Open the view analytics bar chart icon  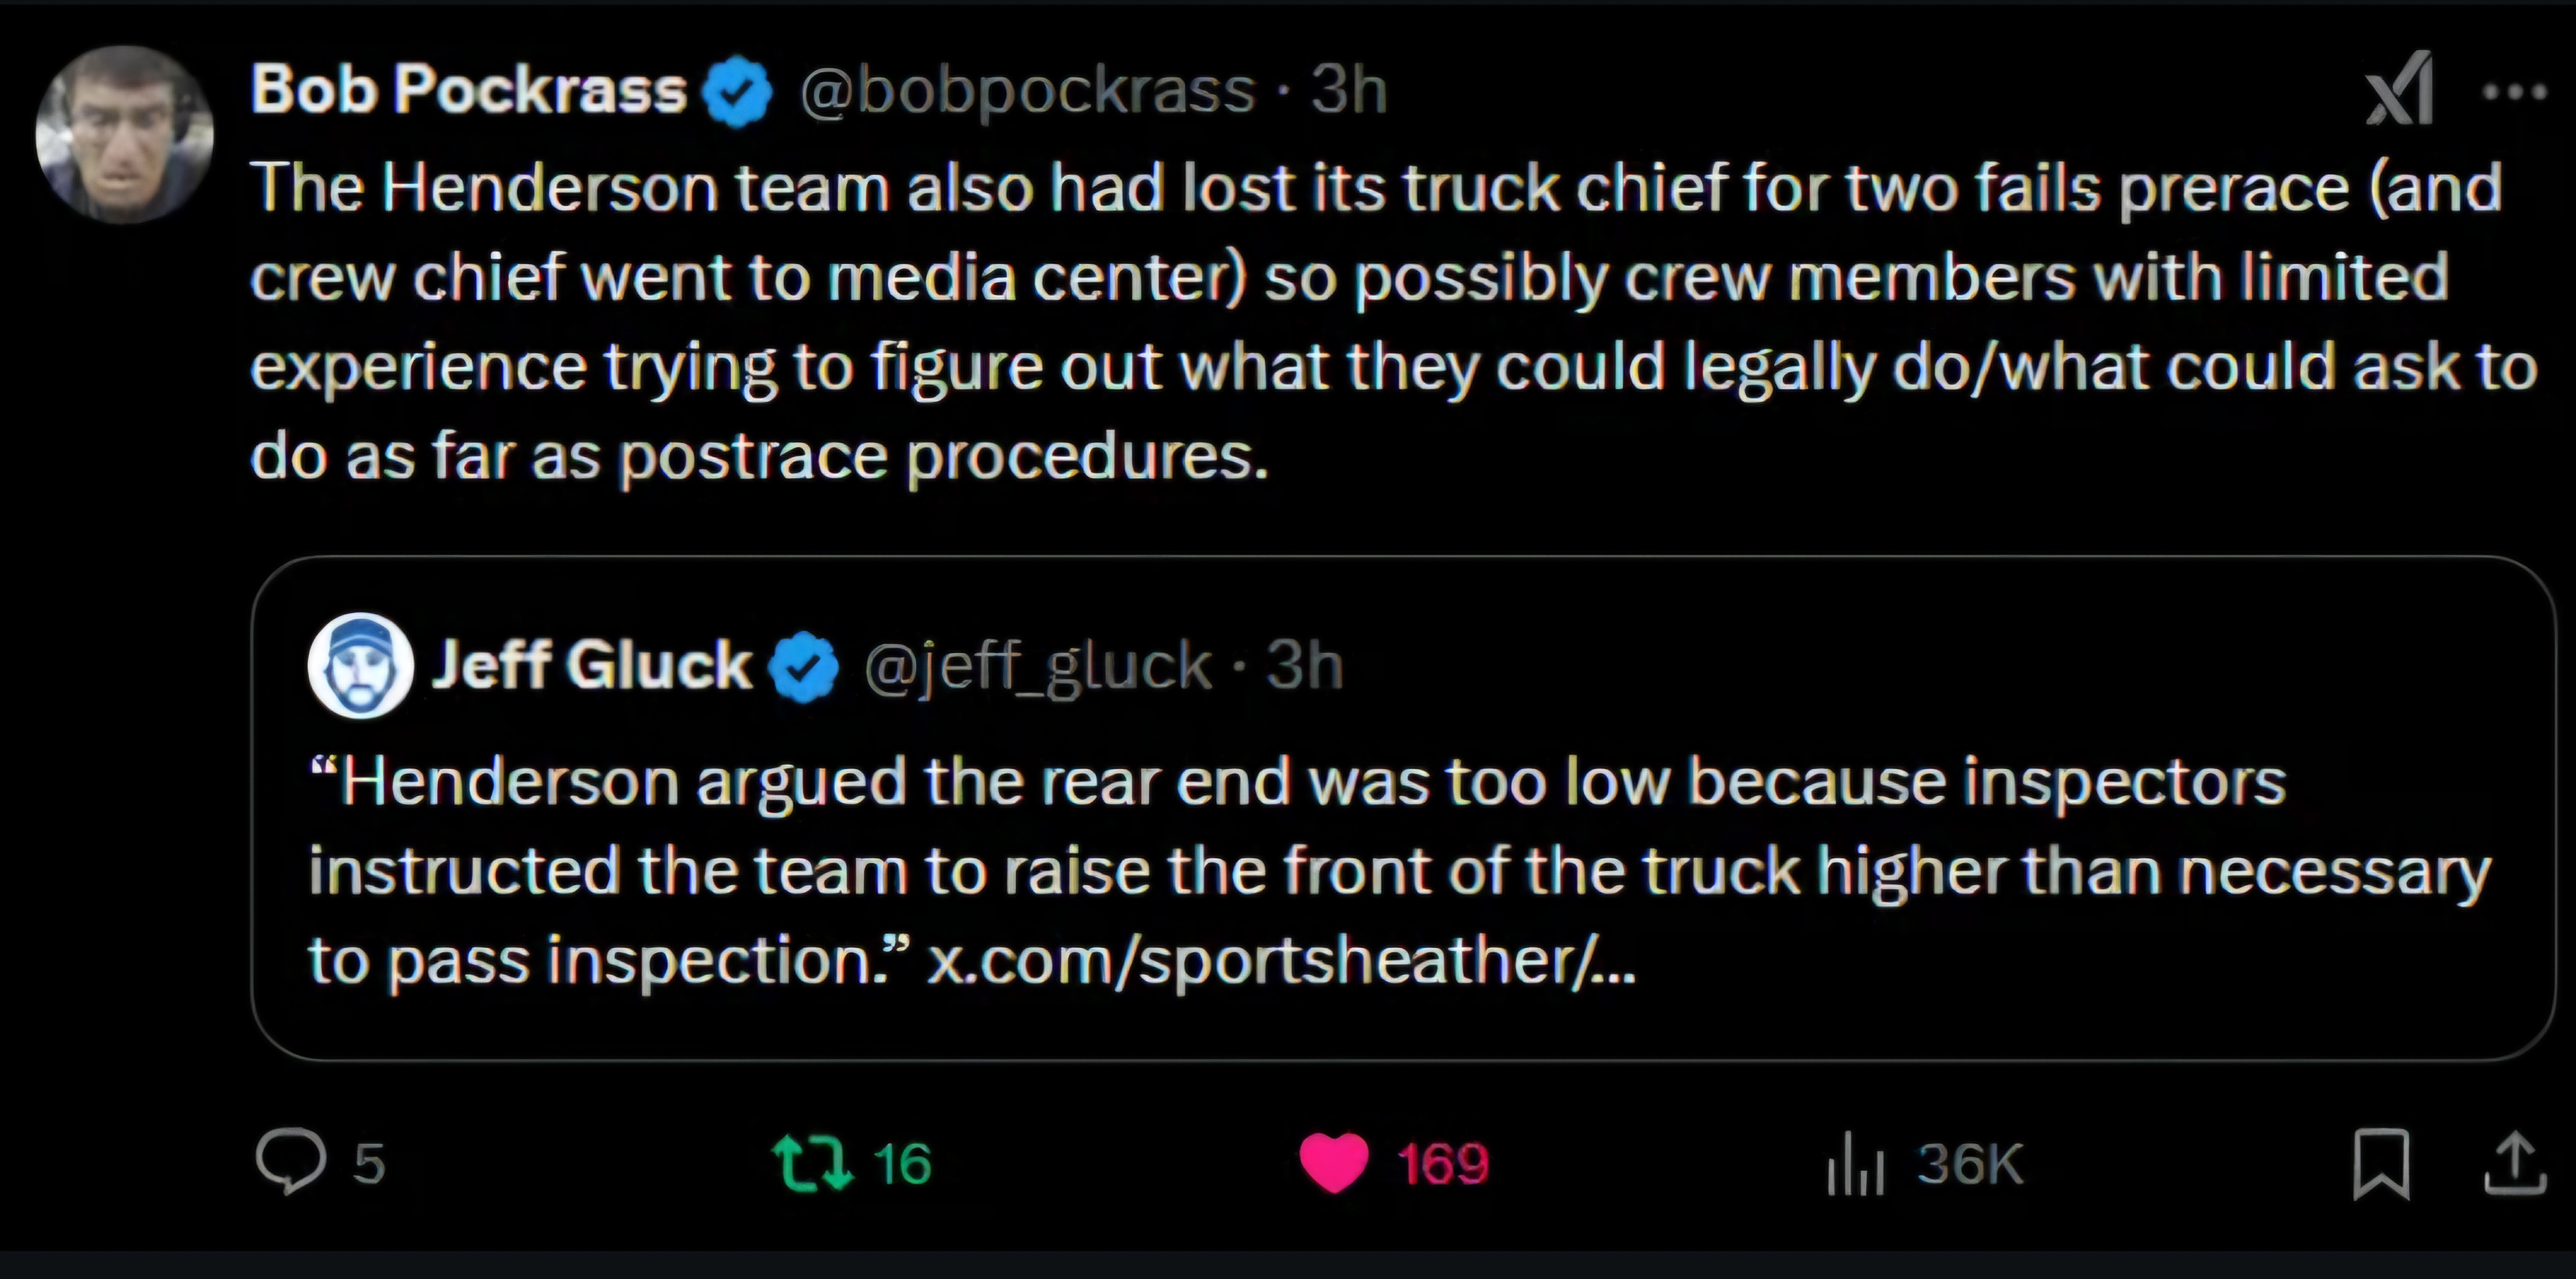1855,1164
